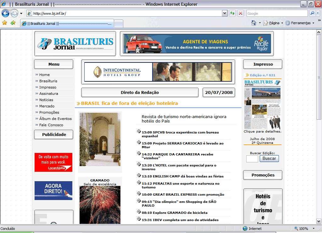Screen dimensions: 322x233
Task: Click the browser Back arrow button
Action: tap(6, 14)
